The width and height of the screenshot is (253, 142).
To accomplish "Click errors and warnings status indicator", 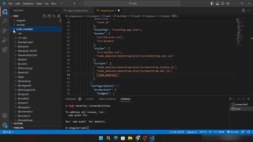I will (x=8, y=132).
